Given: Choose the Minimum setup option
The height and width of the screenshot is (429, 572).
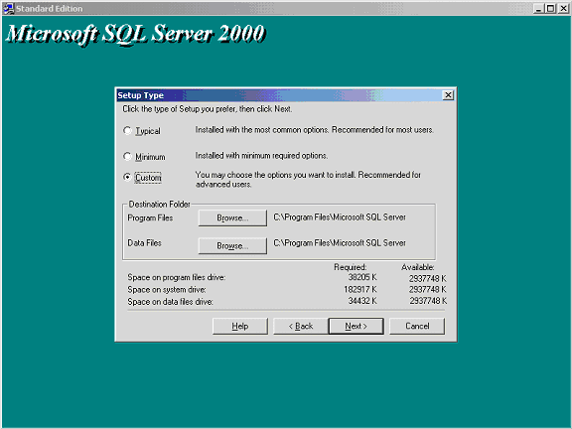Looking at the screenshot, I should (x=127, y=157).
